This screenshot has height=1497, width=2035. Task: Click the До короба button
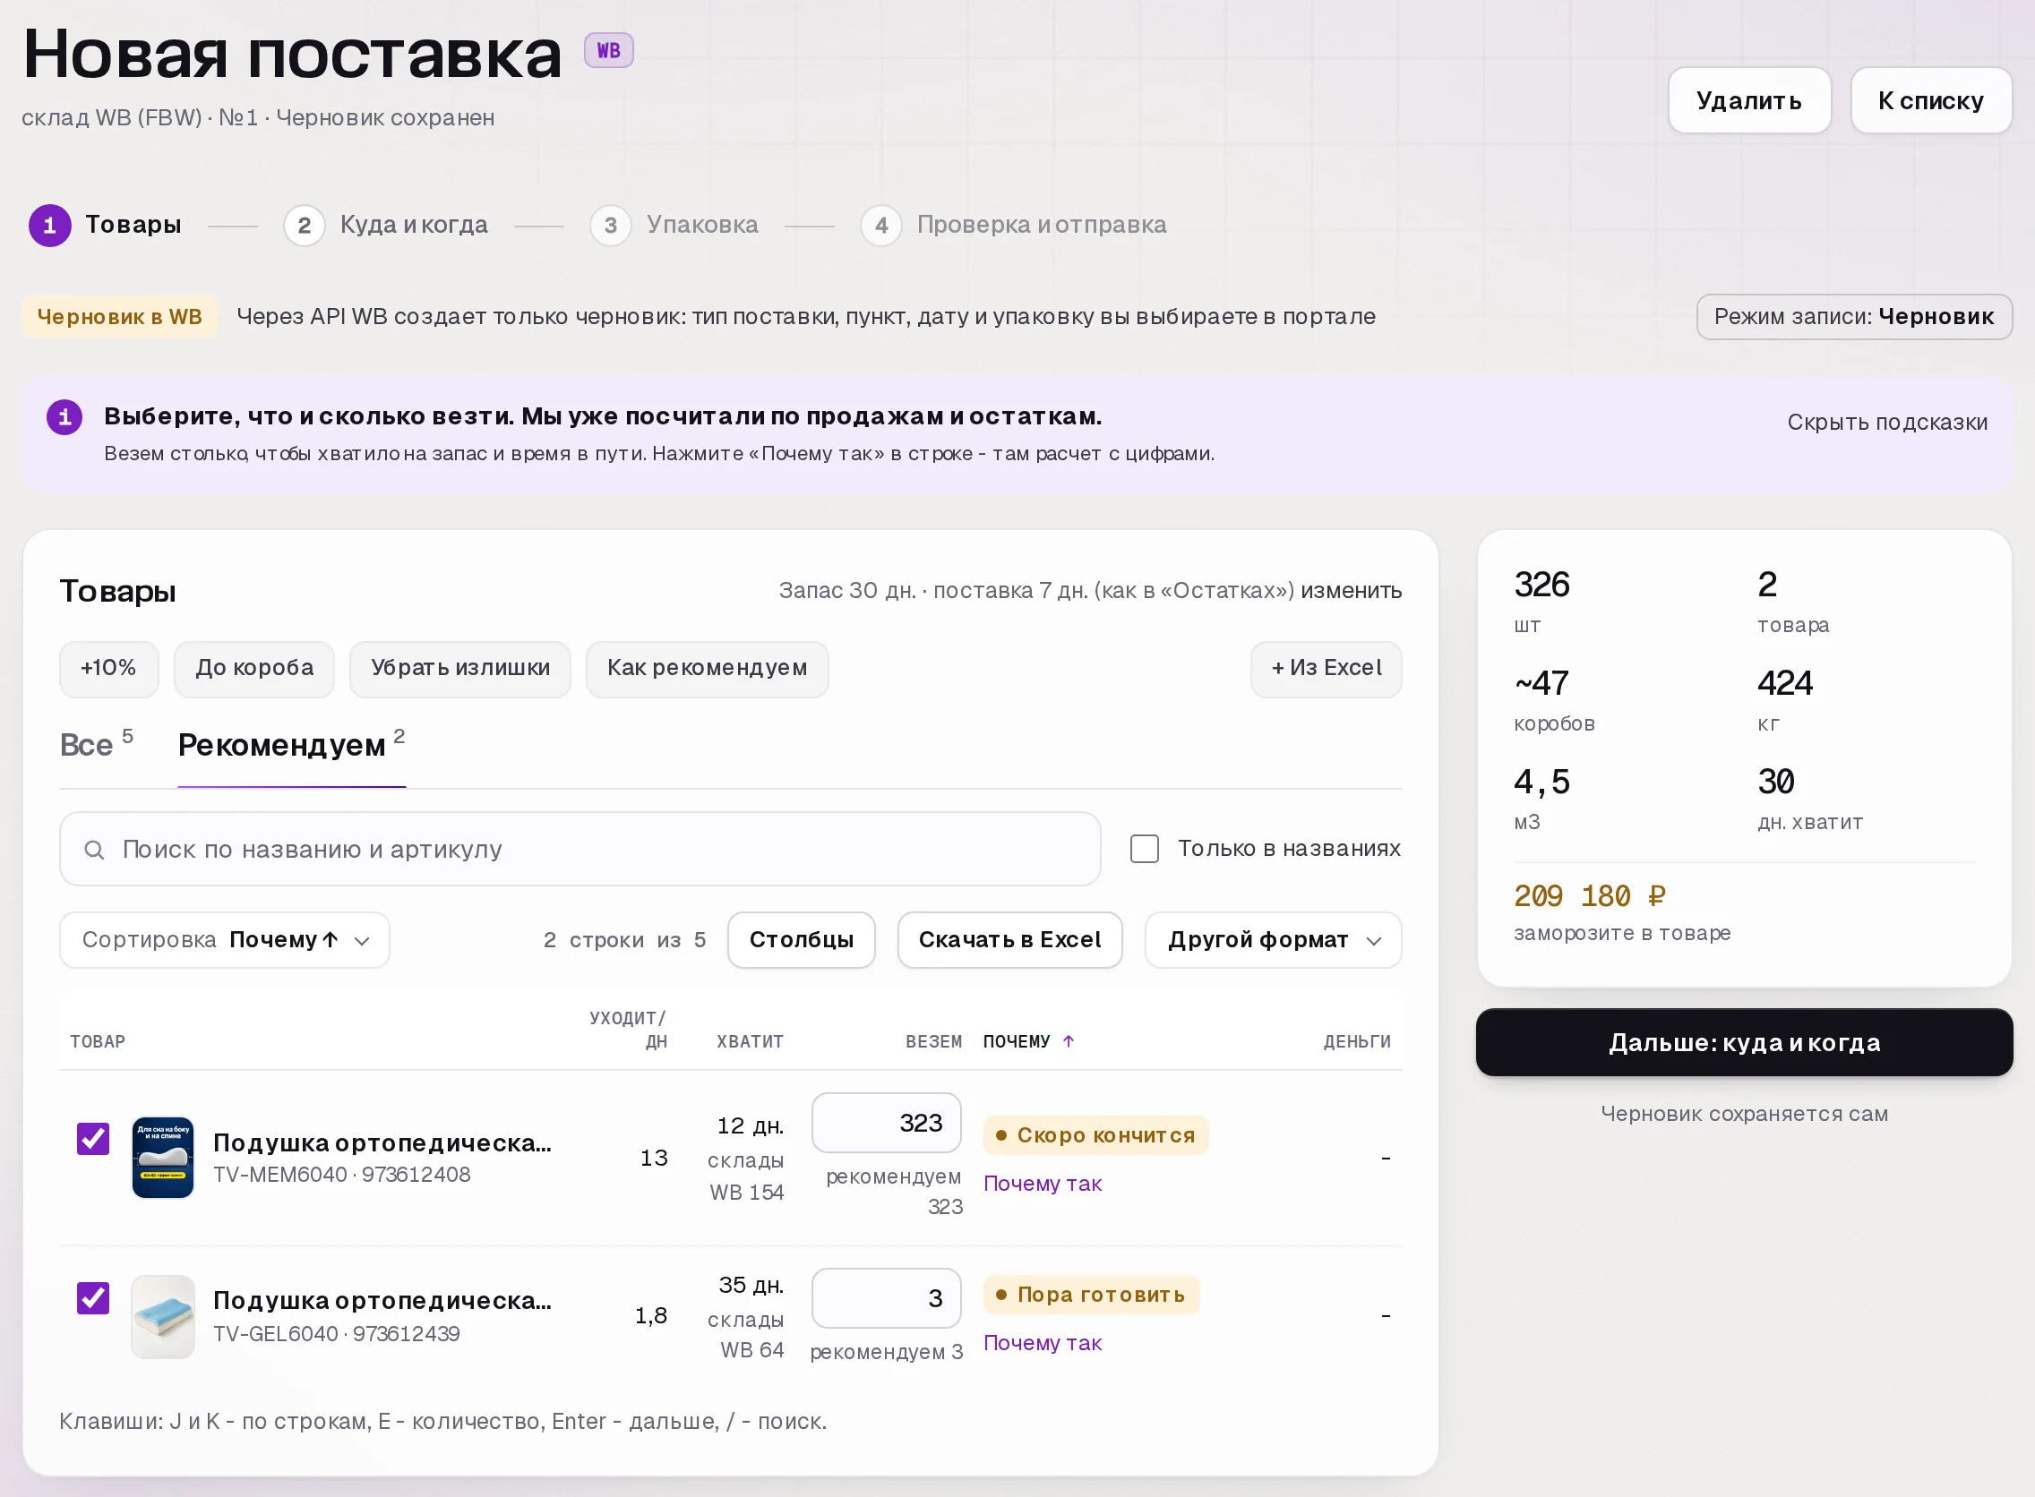[x=253, y=669]
